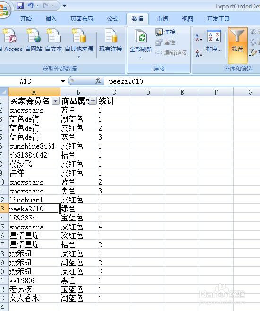Import data 自文本
The width and height of the screenshot is (260, 311).
53,40
